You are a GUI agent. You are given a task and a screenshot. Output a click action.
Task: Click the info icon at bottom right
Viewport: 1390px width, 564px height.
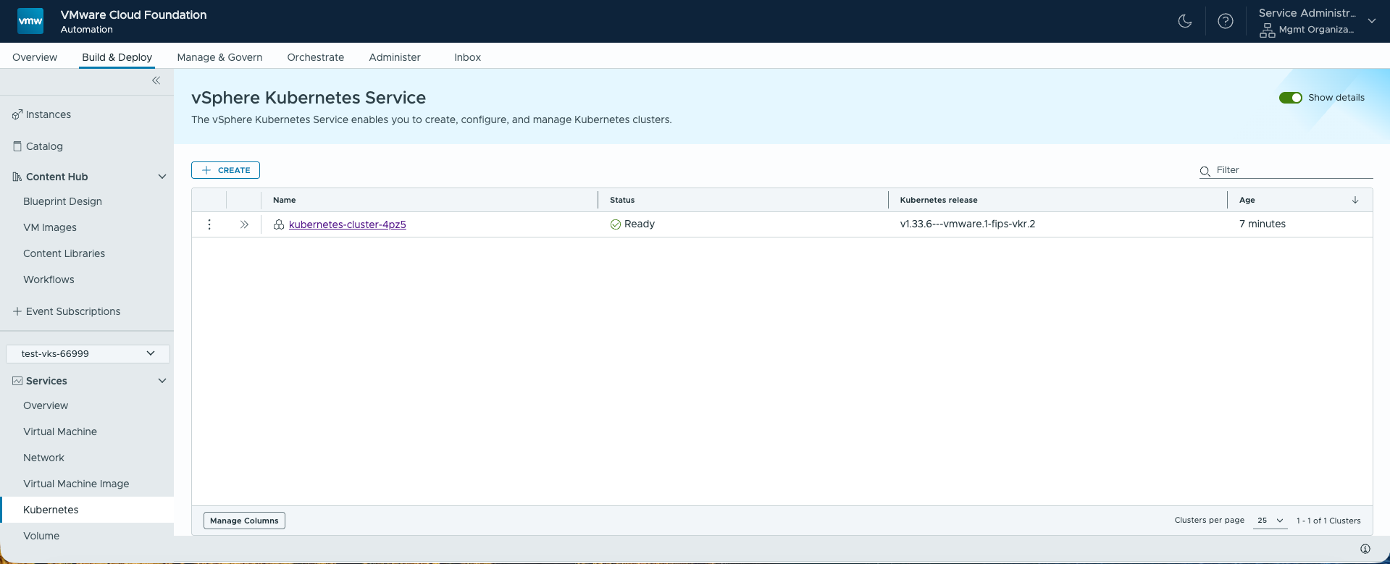point(1365,549)
